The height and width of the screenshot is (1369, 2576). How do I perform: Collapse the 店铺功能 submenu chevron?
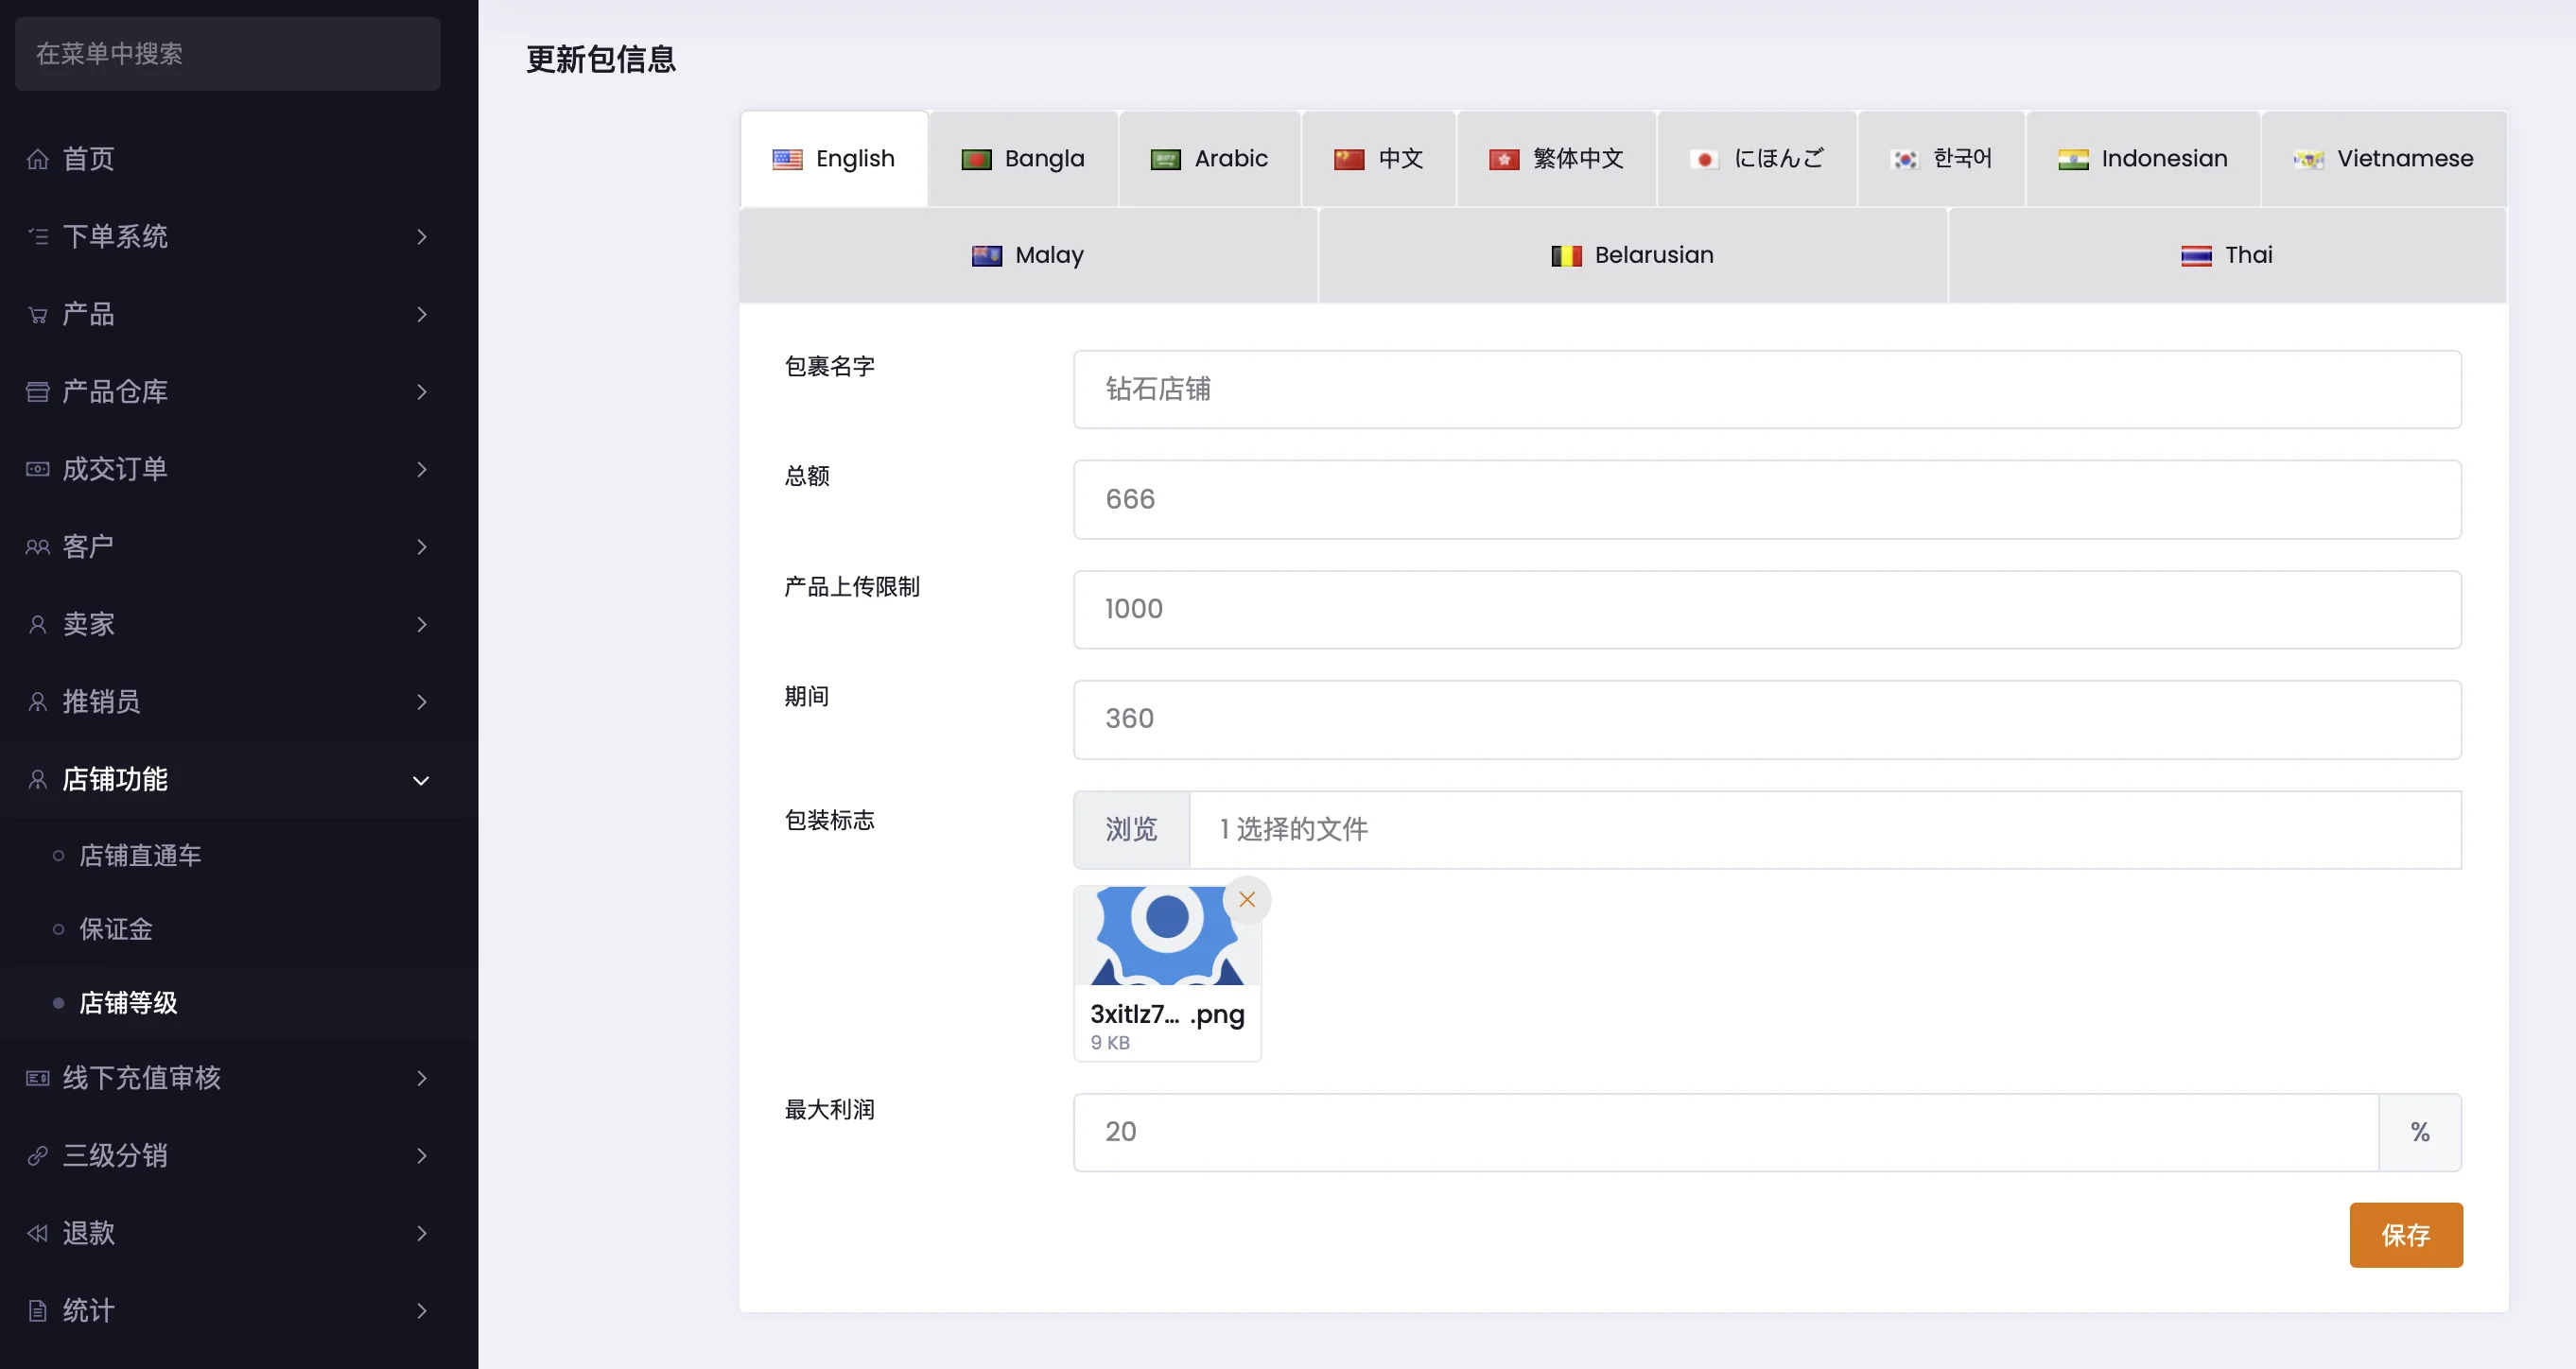pos(421,780)
